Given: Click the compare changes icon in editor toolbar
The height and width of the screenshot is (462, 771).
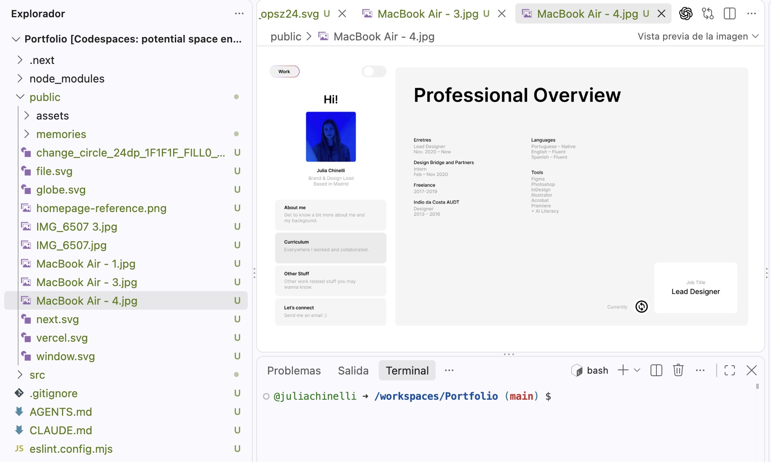Looking at the screenshot, I should coord(708,14).
